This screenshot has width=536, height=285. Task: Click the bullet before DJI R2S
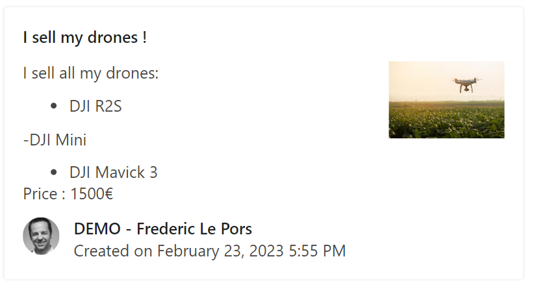[x=54, y=106]
